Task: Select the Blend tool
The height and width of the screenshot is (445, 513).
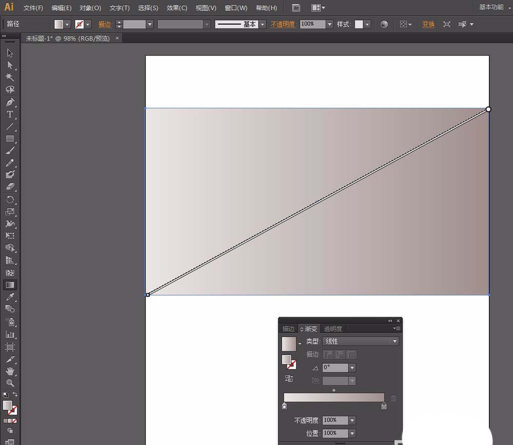Action: (10, 309)
